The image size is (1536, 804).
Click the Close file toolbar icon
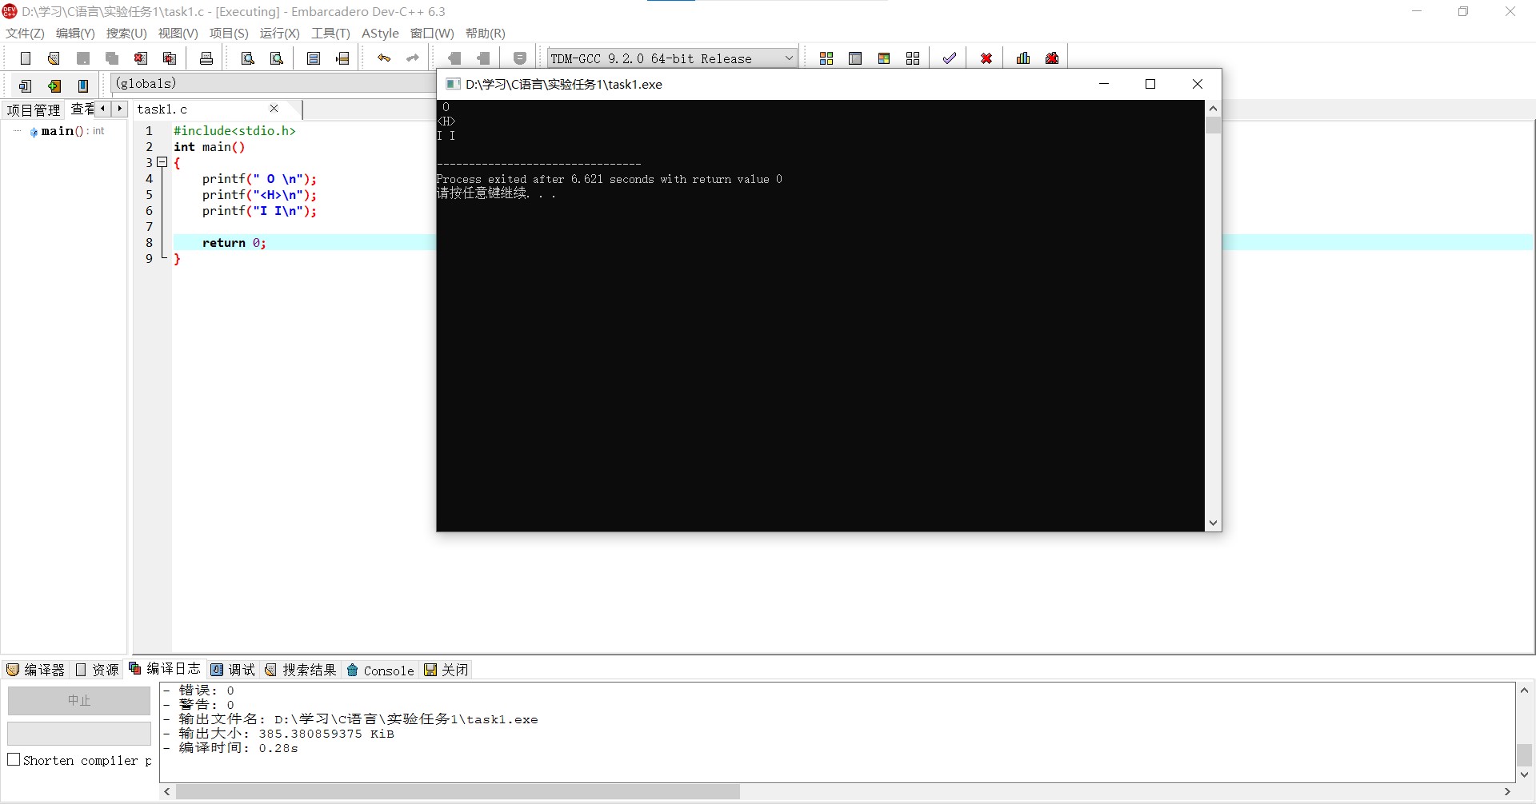coord(141,58)
